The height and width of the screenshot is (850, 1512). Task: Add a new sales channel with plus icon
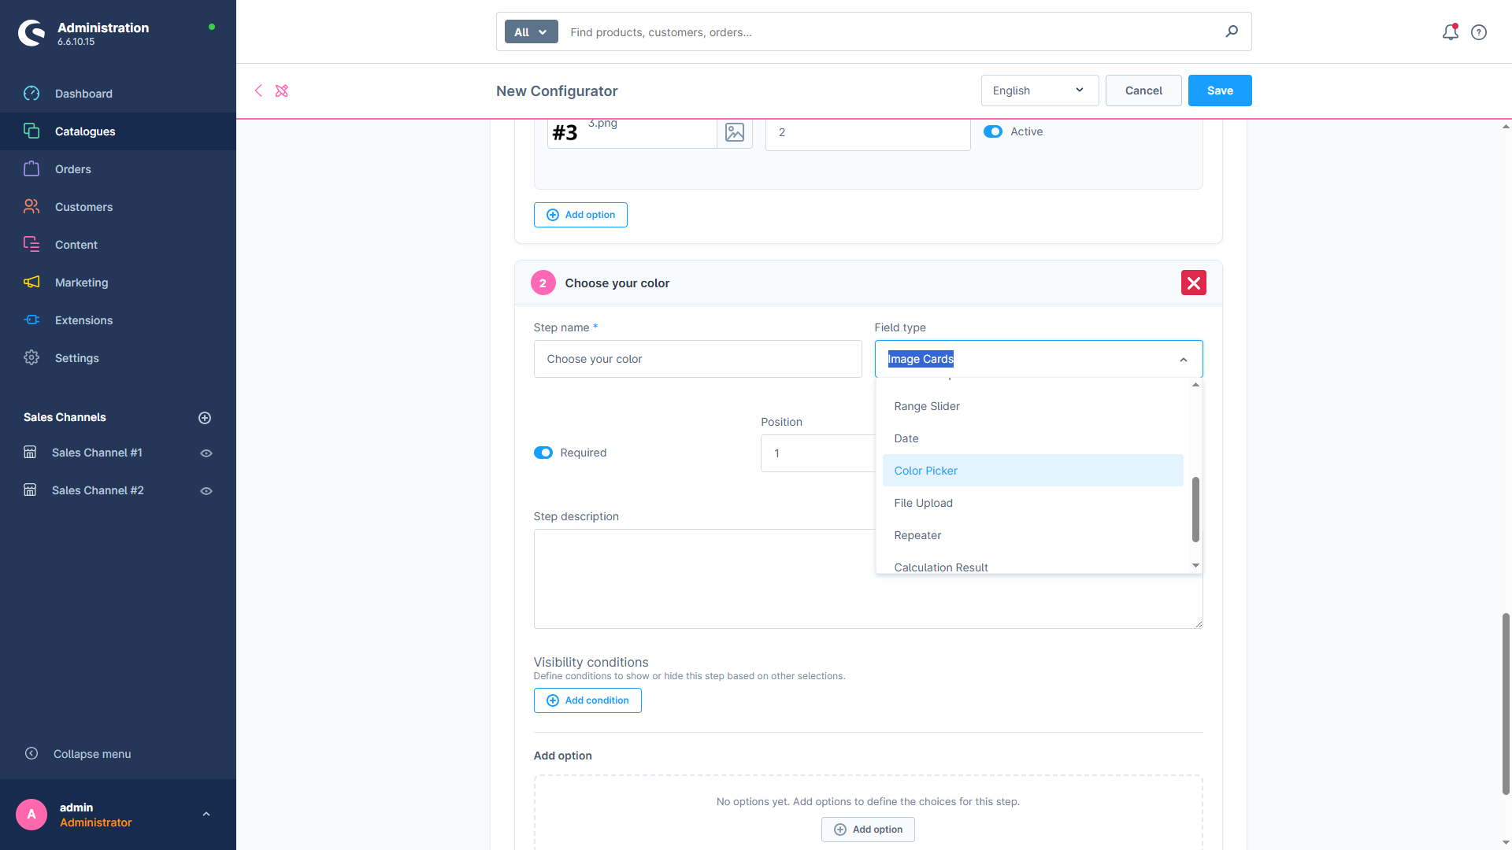point(205,418)
